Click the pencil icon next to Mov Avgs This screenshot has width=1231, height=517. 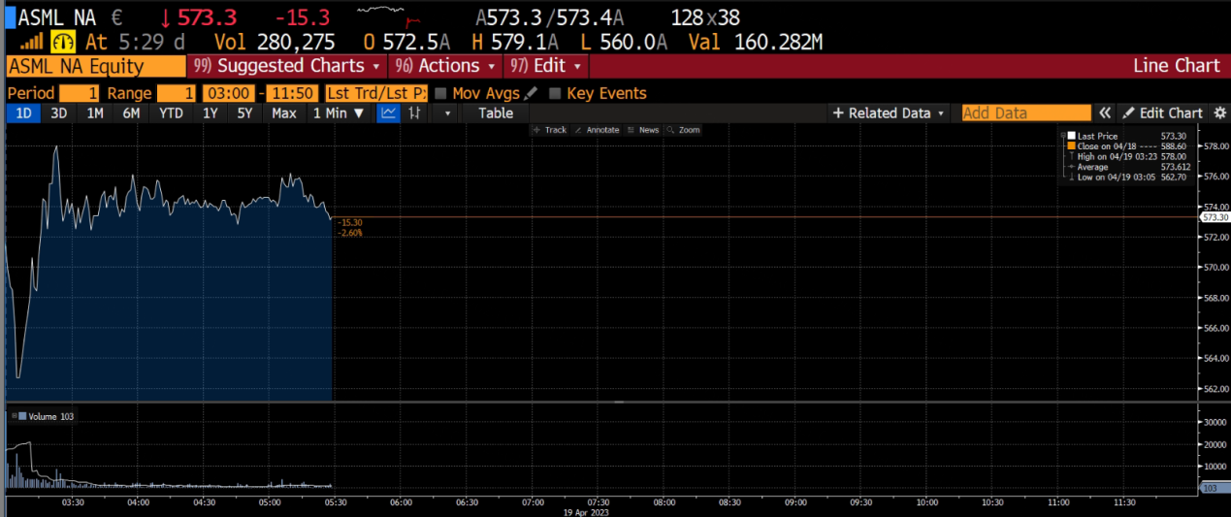click(530, 93)
